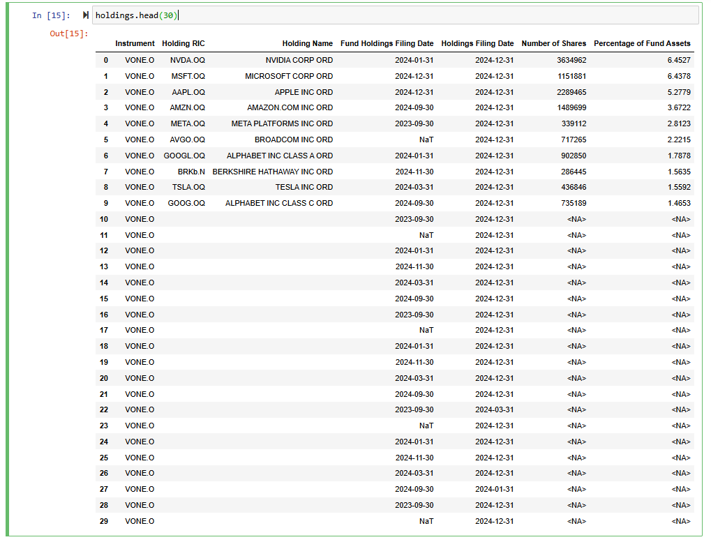Click percentage value 6.4527
The height and width of the screenshot is (542, 711).
679,60
